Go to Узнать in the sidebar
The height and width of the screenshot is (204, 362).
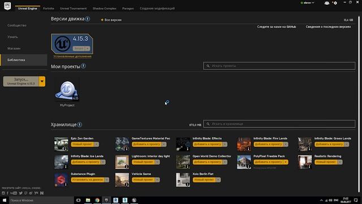[12, 37]
